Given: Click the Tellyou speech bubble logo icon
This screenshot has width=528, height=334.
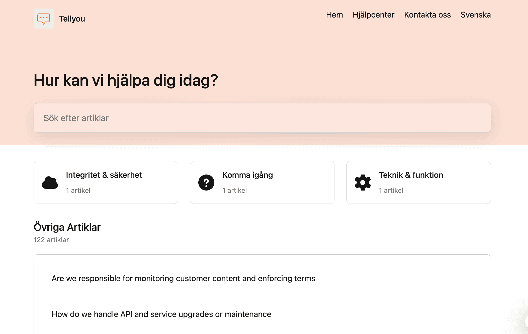Looking at the screenshot, I should click(x=44, y=19).
